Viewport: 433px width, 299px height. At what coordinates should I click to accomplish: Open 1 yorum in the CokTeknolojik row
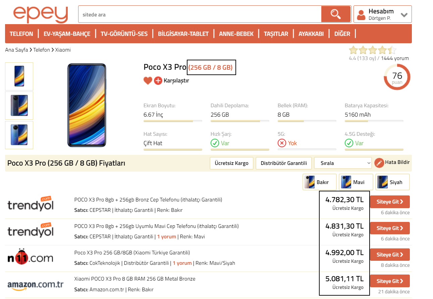pyautogui.click(x=182, y=263)
